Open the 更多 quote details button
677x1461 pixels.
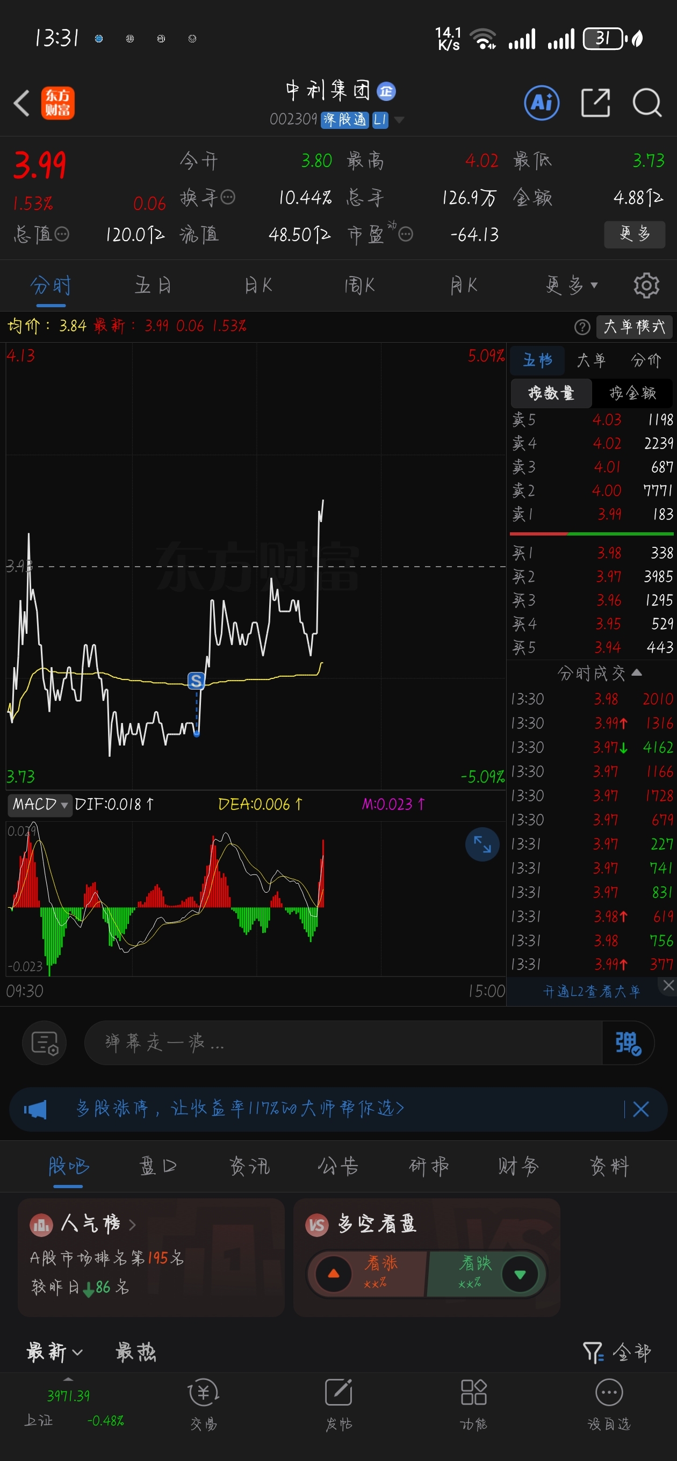(x=635, y=234)
